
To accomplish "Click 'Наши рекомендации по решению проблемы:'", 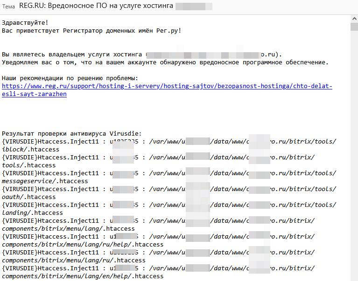I will (70, 78).
